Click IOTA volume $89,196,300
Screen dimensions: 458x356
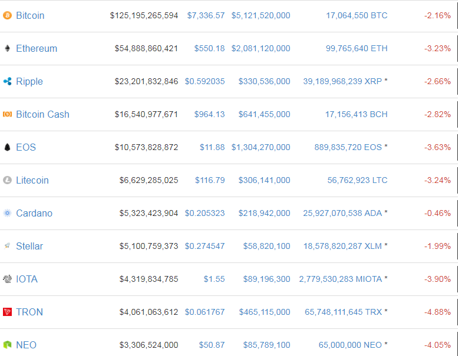(x=266, y=279)
